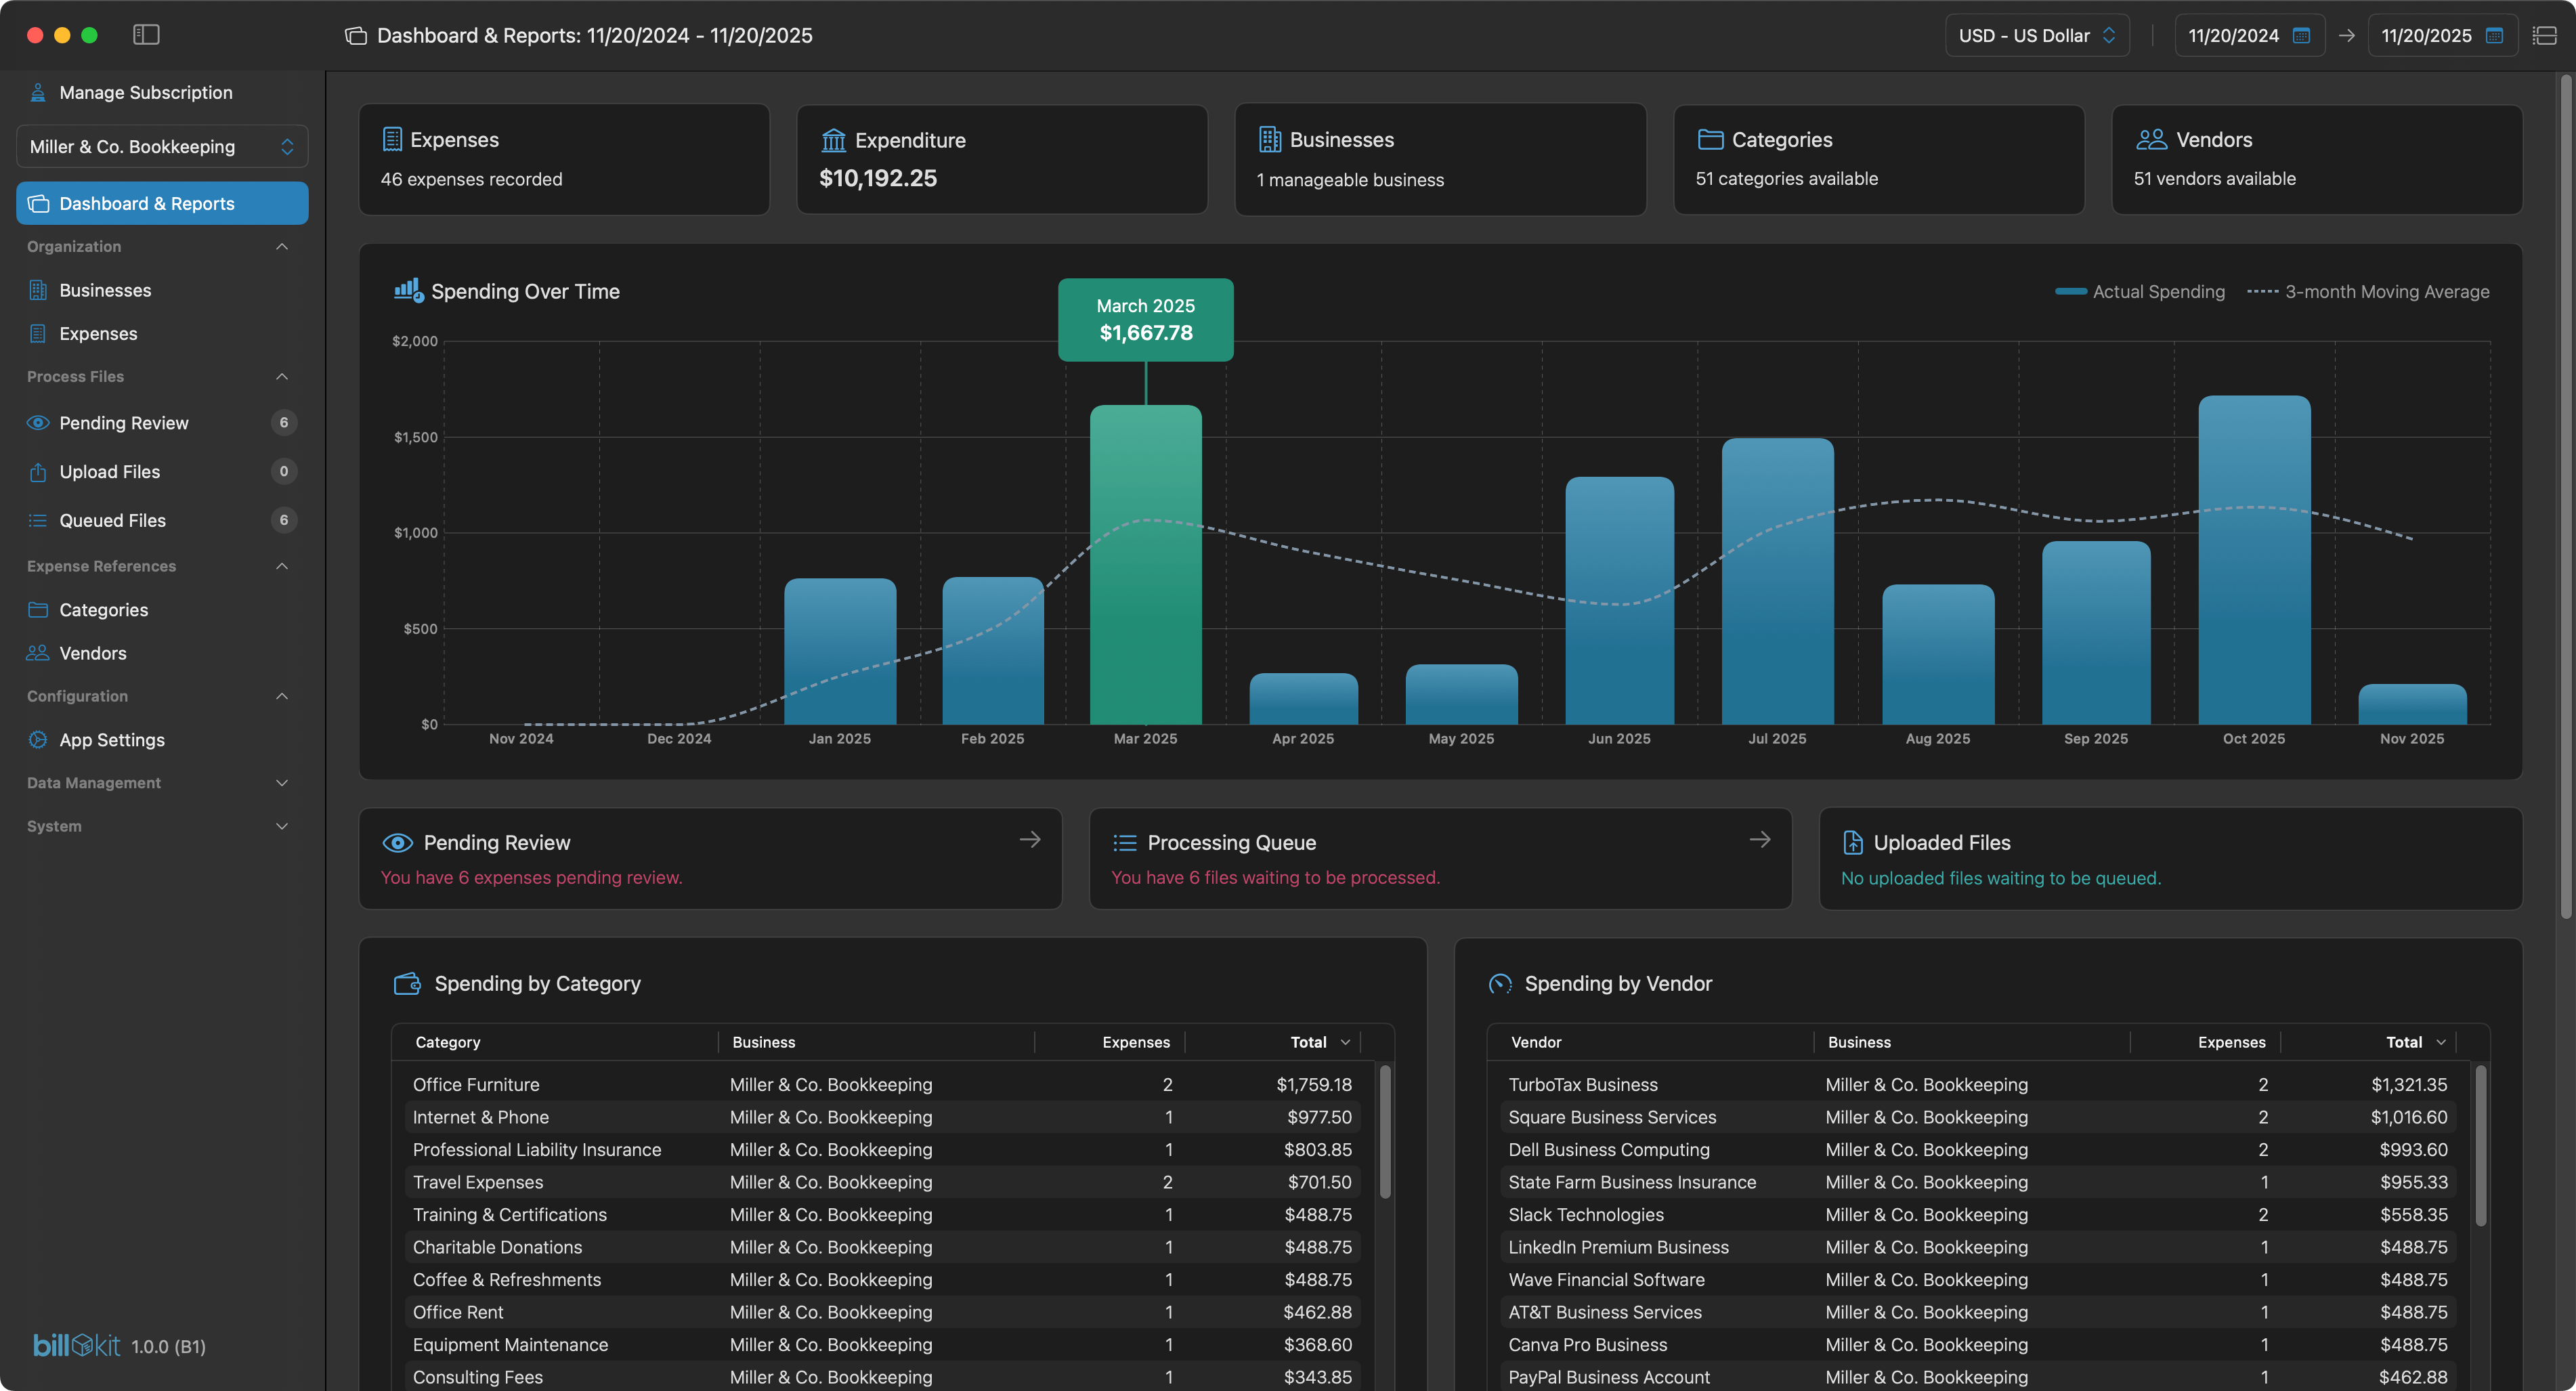Open the Processing Queue arrow link
Image resolution: width=2576 pixels, height=1391 pixels.
click(1760, 839)
